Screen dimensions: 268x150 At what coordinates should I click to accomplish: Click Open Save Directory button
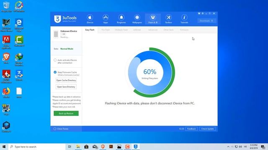[66, 87]
